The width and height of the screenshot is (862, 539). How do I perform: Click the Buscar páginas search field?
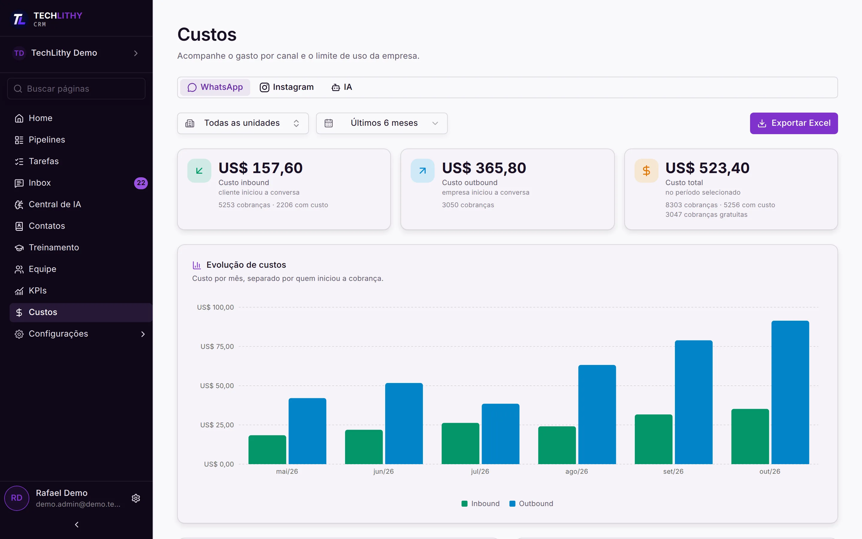coord(76,89)
